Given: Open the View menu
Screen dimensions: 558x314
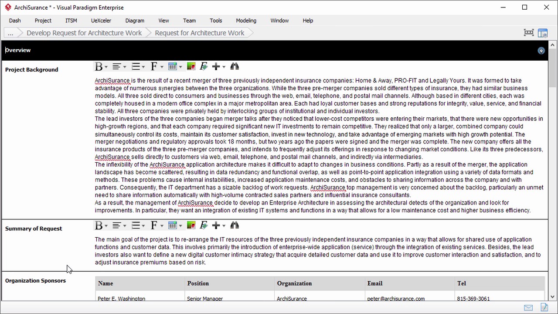Looking at the screenshot, I should [164, 20].
